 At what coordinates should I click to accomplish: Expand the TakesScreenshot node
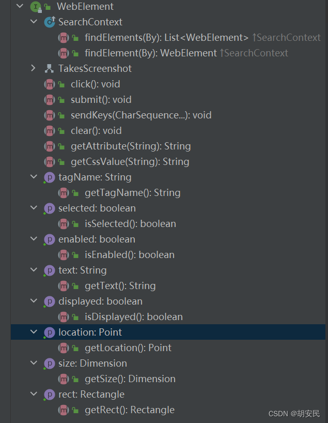pyautogui.click(x=34, y=68)
